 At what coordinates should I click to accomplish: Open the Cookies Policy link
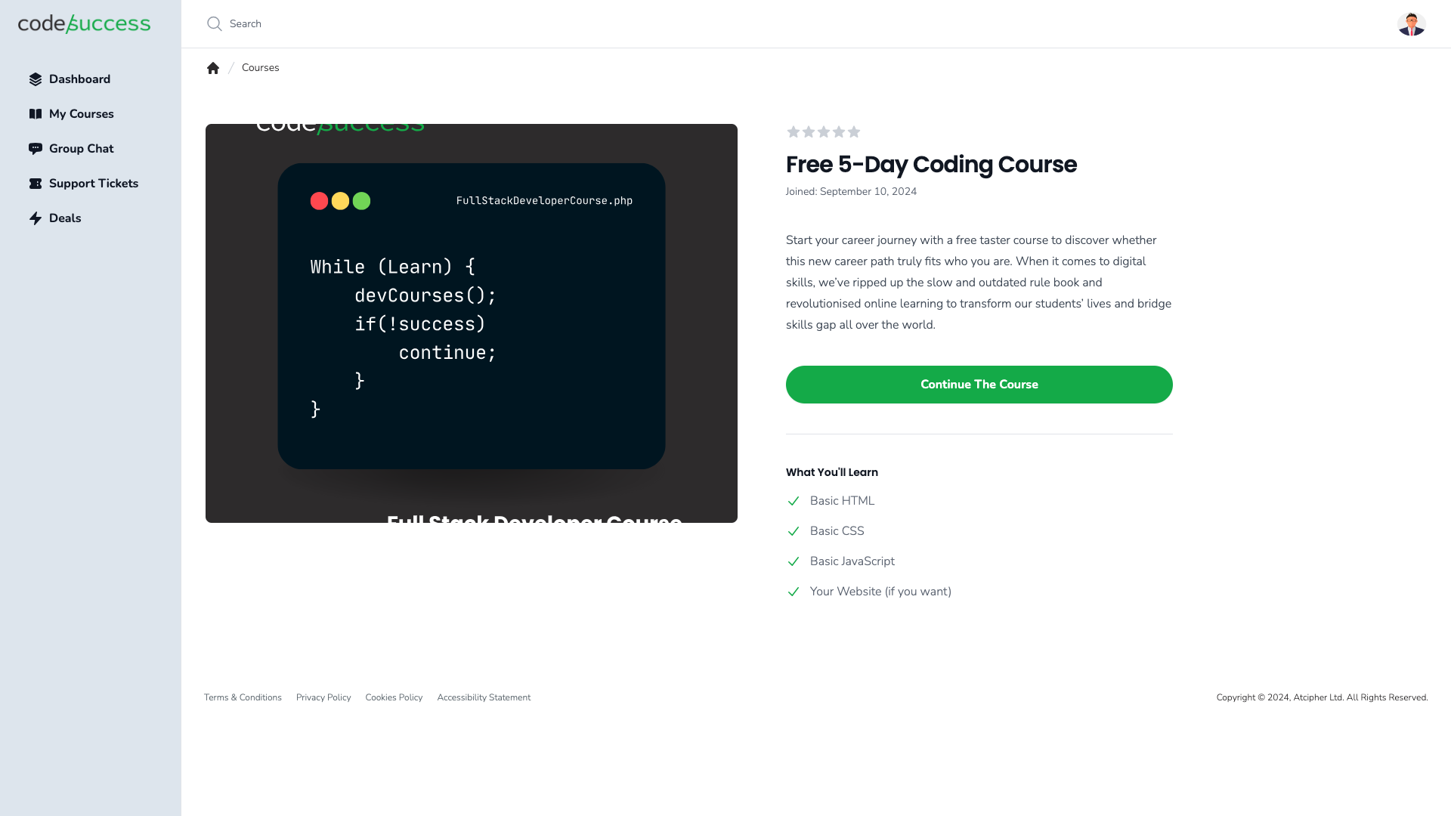pos(394,697)
